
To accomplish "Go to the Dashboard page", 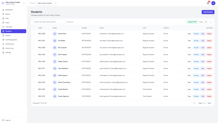I will tap(14, 10).
